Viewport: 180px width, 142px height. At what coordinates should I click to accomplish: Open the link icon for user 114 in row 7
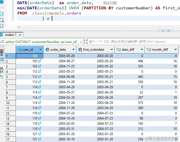point(40,87)
